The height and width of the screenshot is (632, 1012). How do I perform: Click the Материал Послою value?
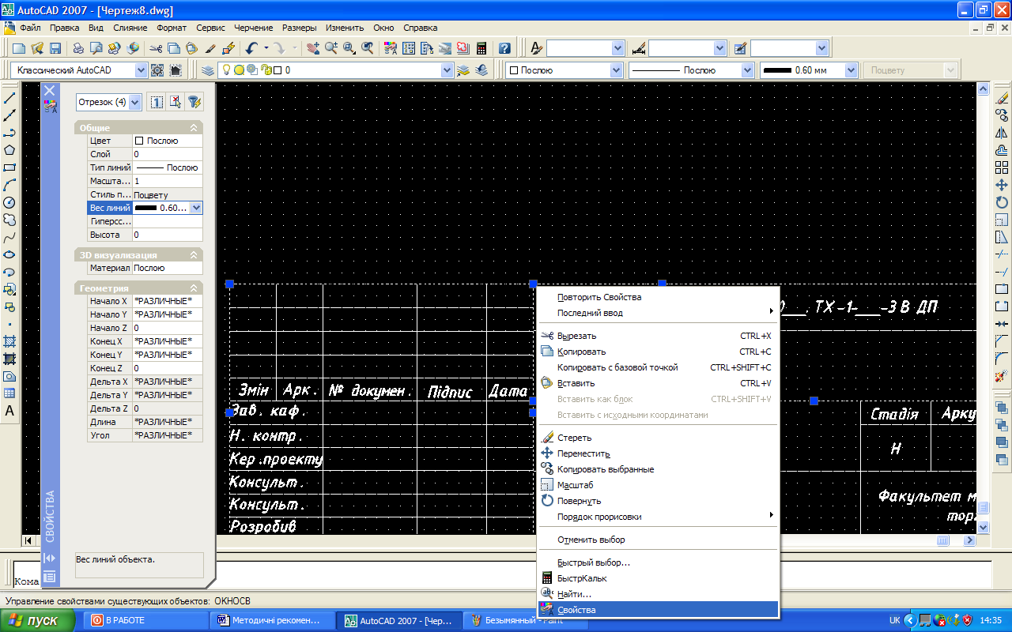point(168,268)
